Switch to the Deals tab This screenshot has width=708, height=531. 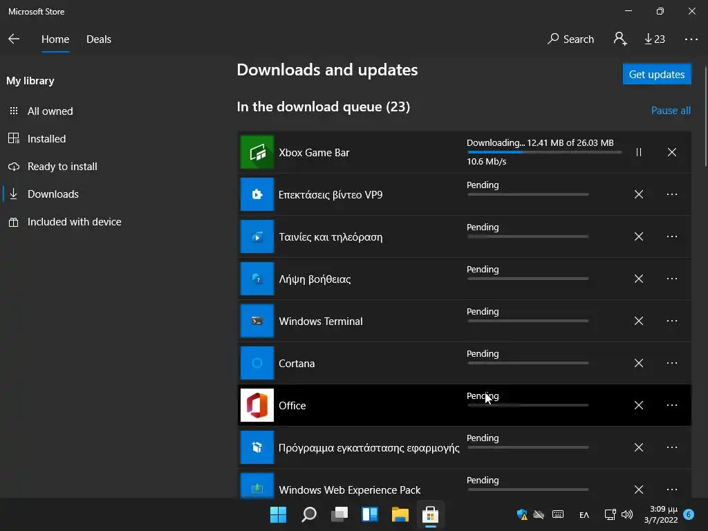click(x=99, y=39)
